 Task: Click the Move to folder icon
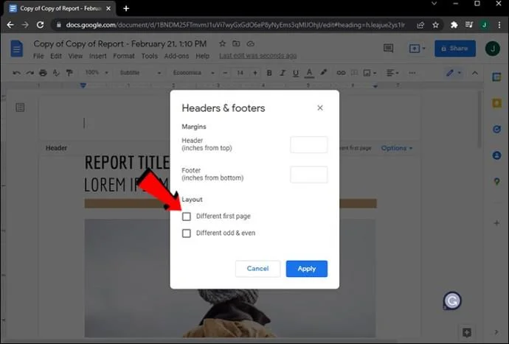coord(236,43)
